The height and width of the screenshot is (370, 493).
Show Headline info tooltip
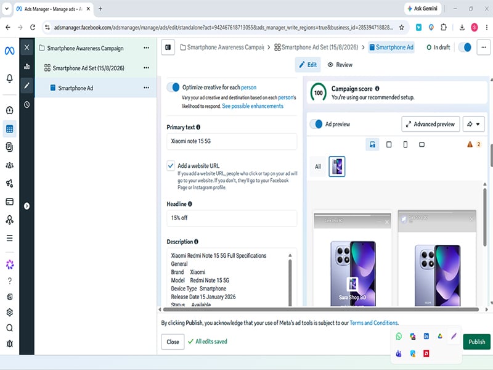click(190, 204)
